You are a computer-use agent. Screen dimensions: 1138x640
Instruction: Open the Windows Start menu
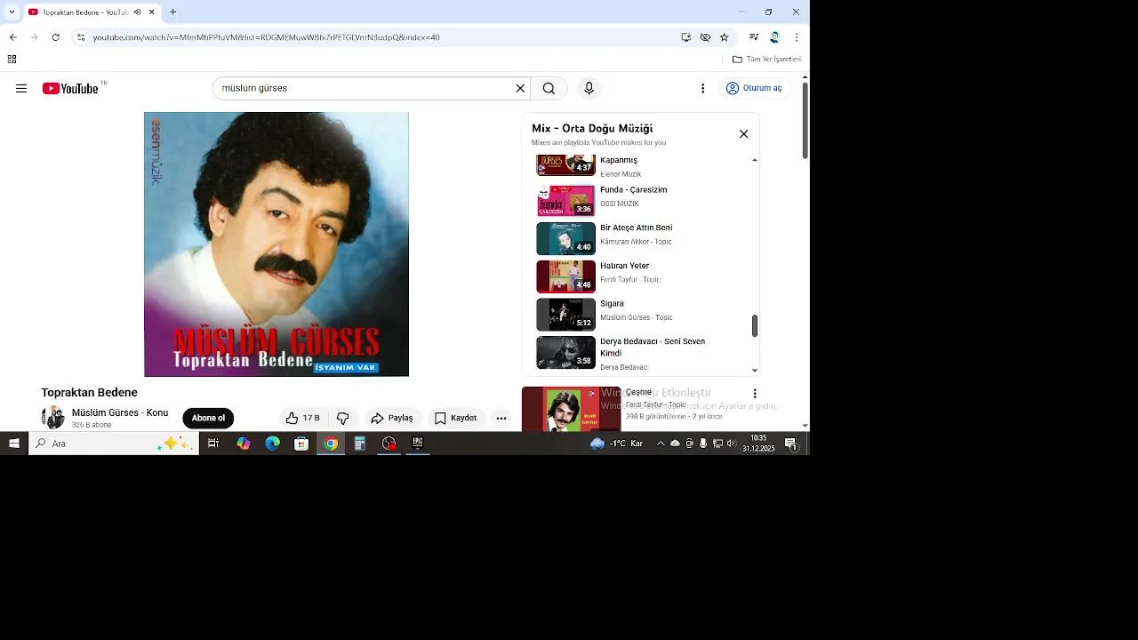[14, 444]
